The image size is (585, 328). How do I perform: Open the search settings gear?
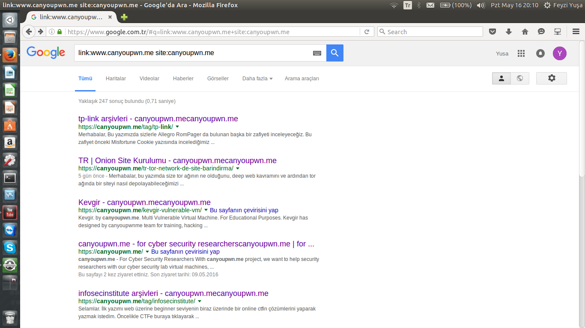click(551, 78)
